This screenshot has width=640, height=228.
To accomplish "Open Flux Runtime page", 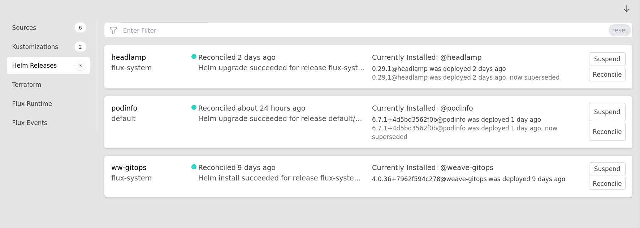I will pos(32,104).
